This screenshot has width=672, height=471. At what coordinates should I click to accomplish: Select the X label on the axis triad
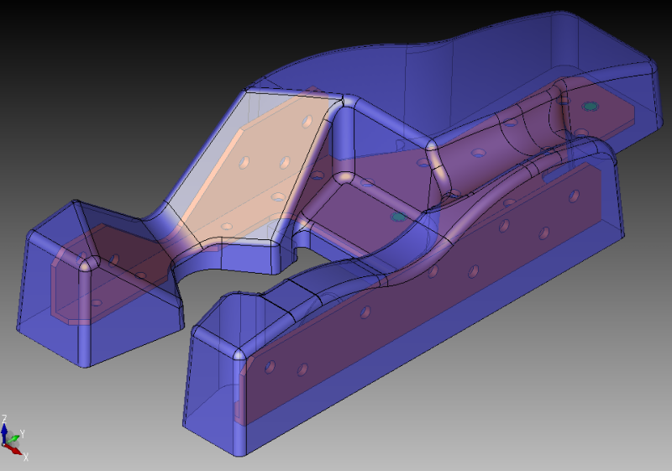26,457
